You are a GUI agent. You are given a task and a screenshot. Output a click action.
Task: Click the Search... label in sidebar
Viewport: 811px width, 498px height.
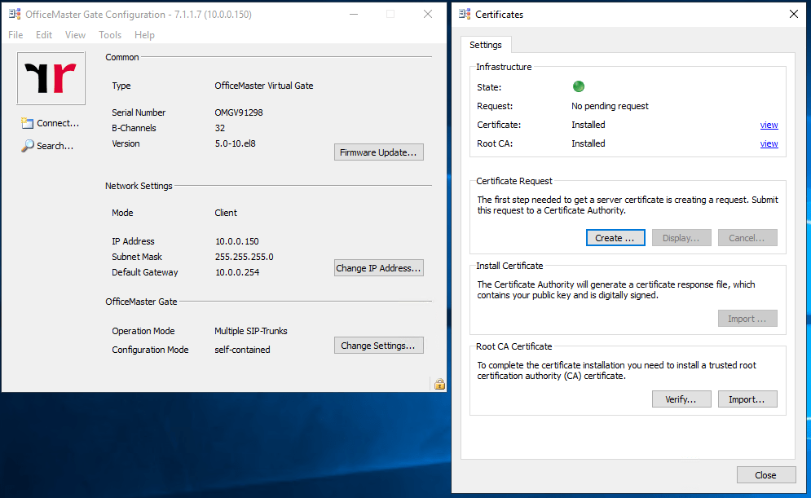point(55,146)
